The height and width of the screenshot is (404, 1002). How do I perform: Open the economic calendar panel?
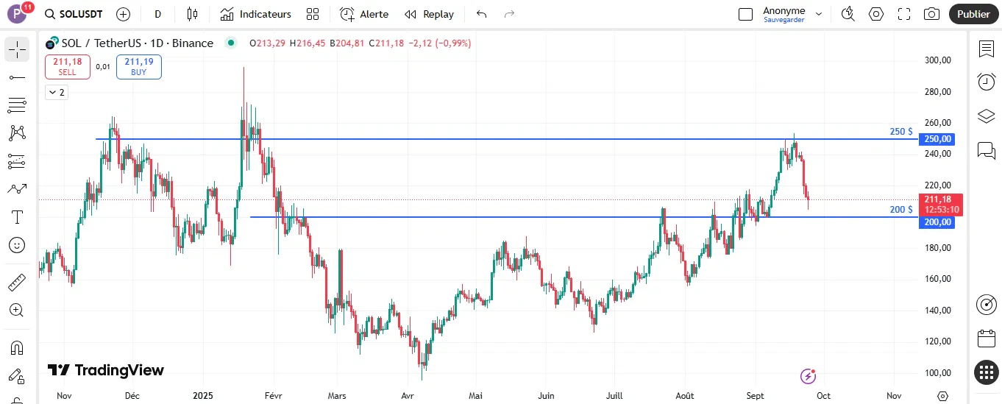point(986,339)
